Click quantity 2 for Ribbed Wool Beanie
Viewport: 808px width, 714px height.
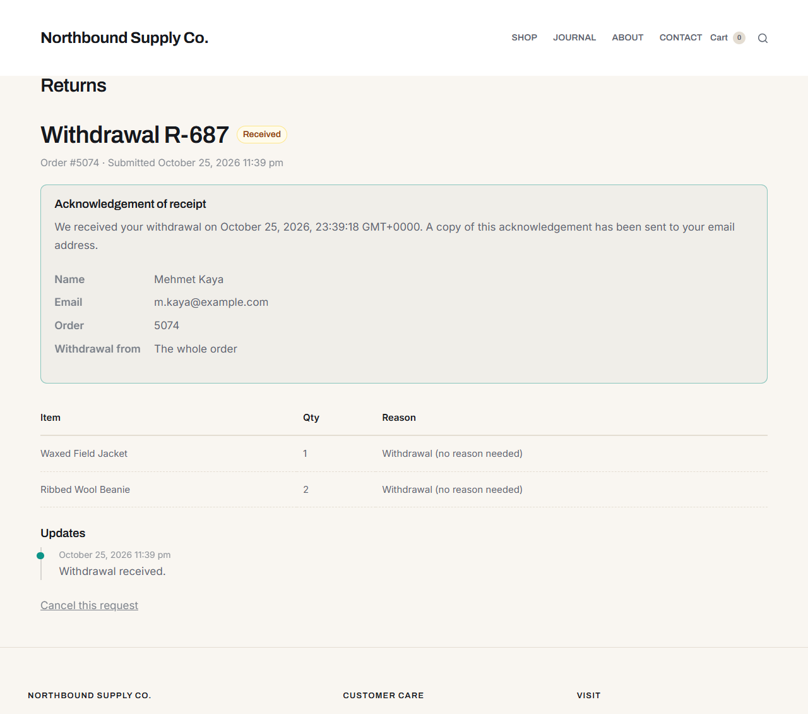(306, 490)
